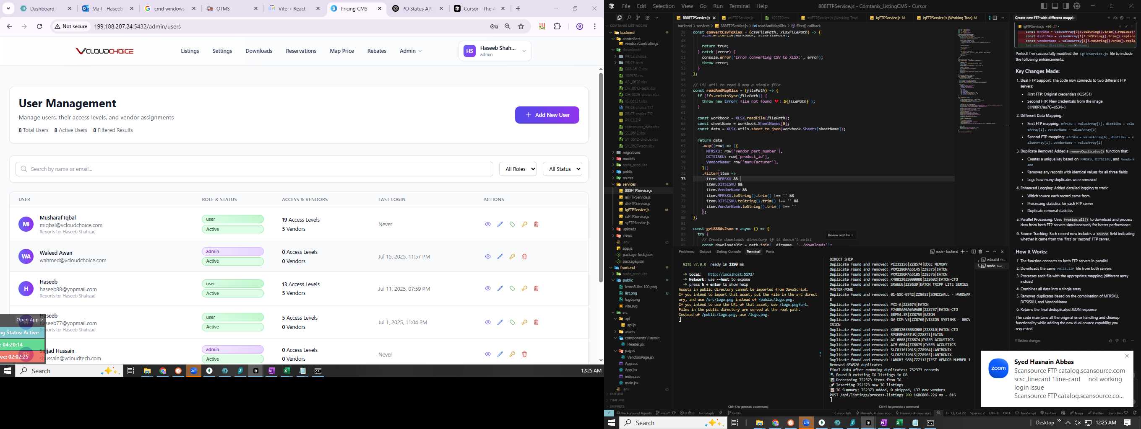Delete user Musharaf Iqbal via trash icon
Viewport: 1141px width, 429px height.
coord(536,224)
